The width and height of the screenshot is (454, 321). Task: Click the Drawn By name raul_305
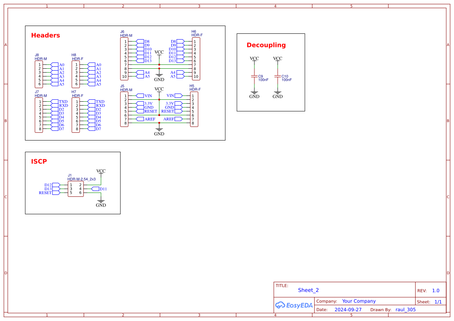click(x=405, y=309)
